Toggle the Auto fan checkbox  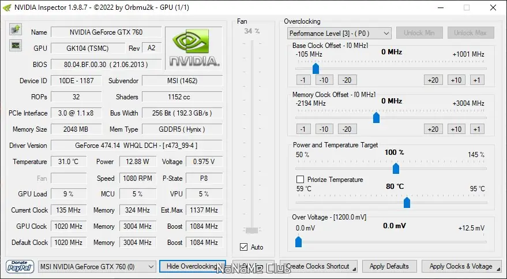243,247
